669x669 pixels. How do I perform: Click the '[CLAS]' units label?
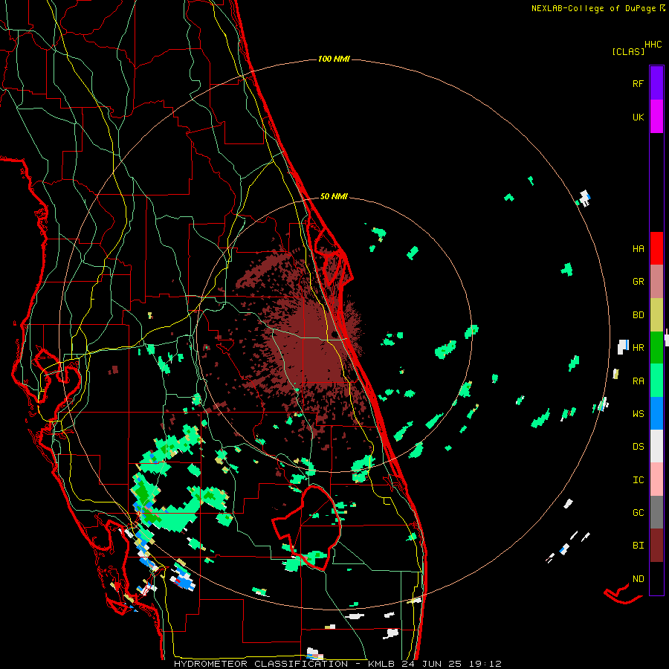[x=627, y=51]
